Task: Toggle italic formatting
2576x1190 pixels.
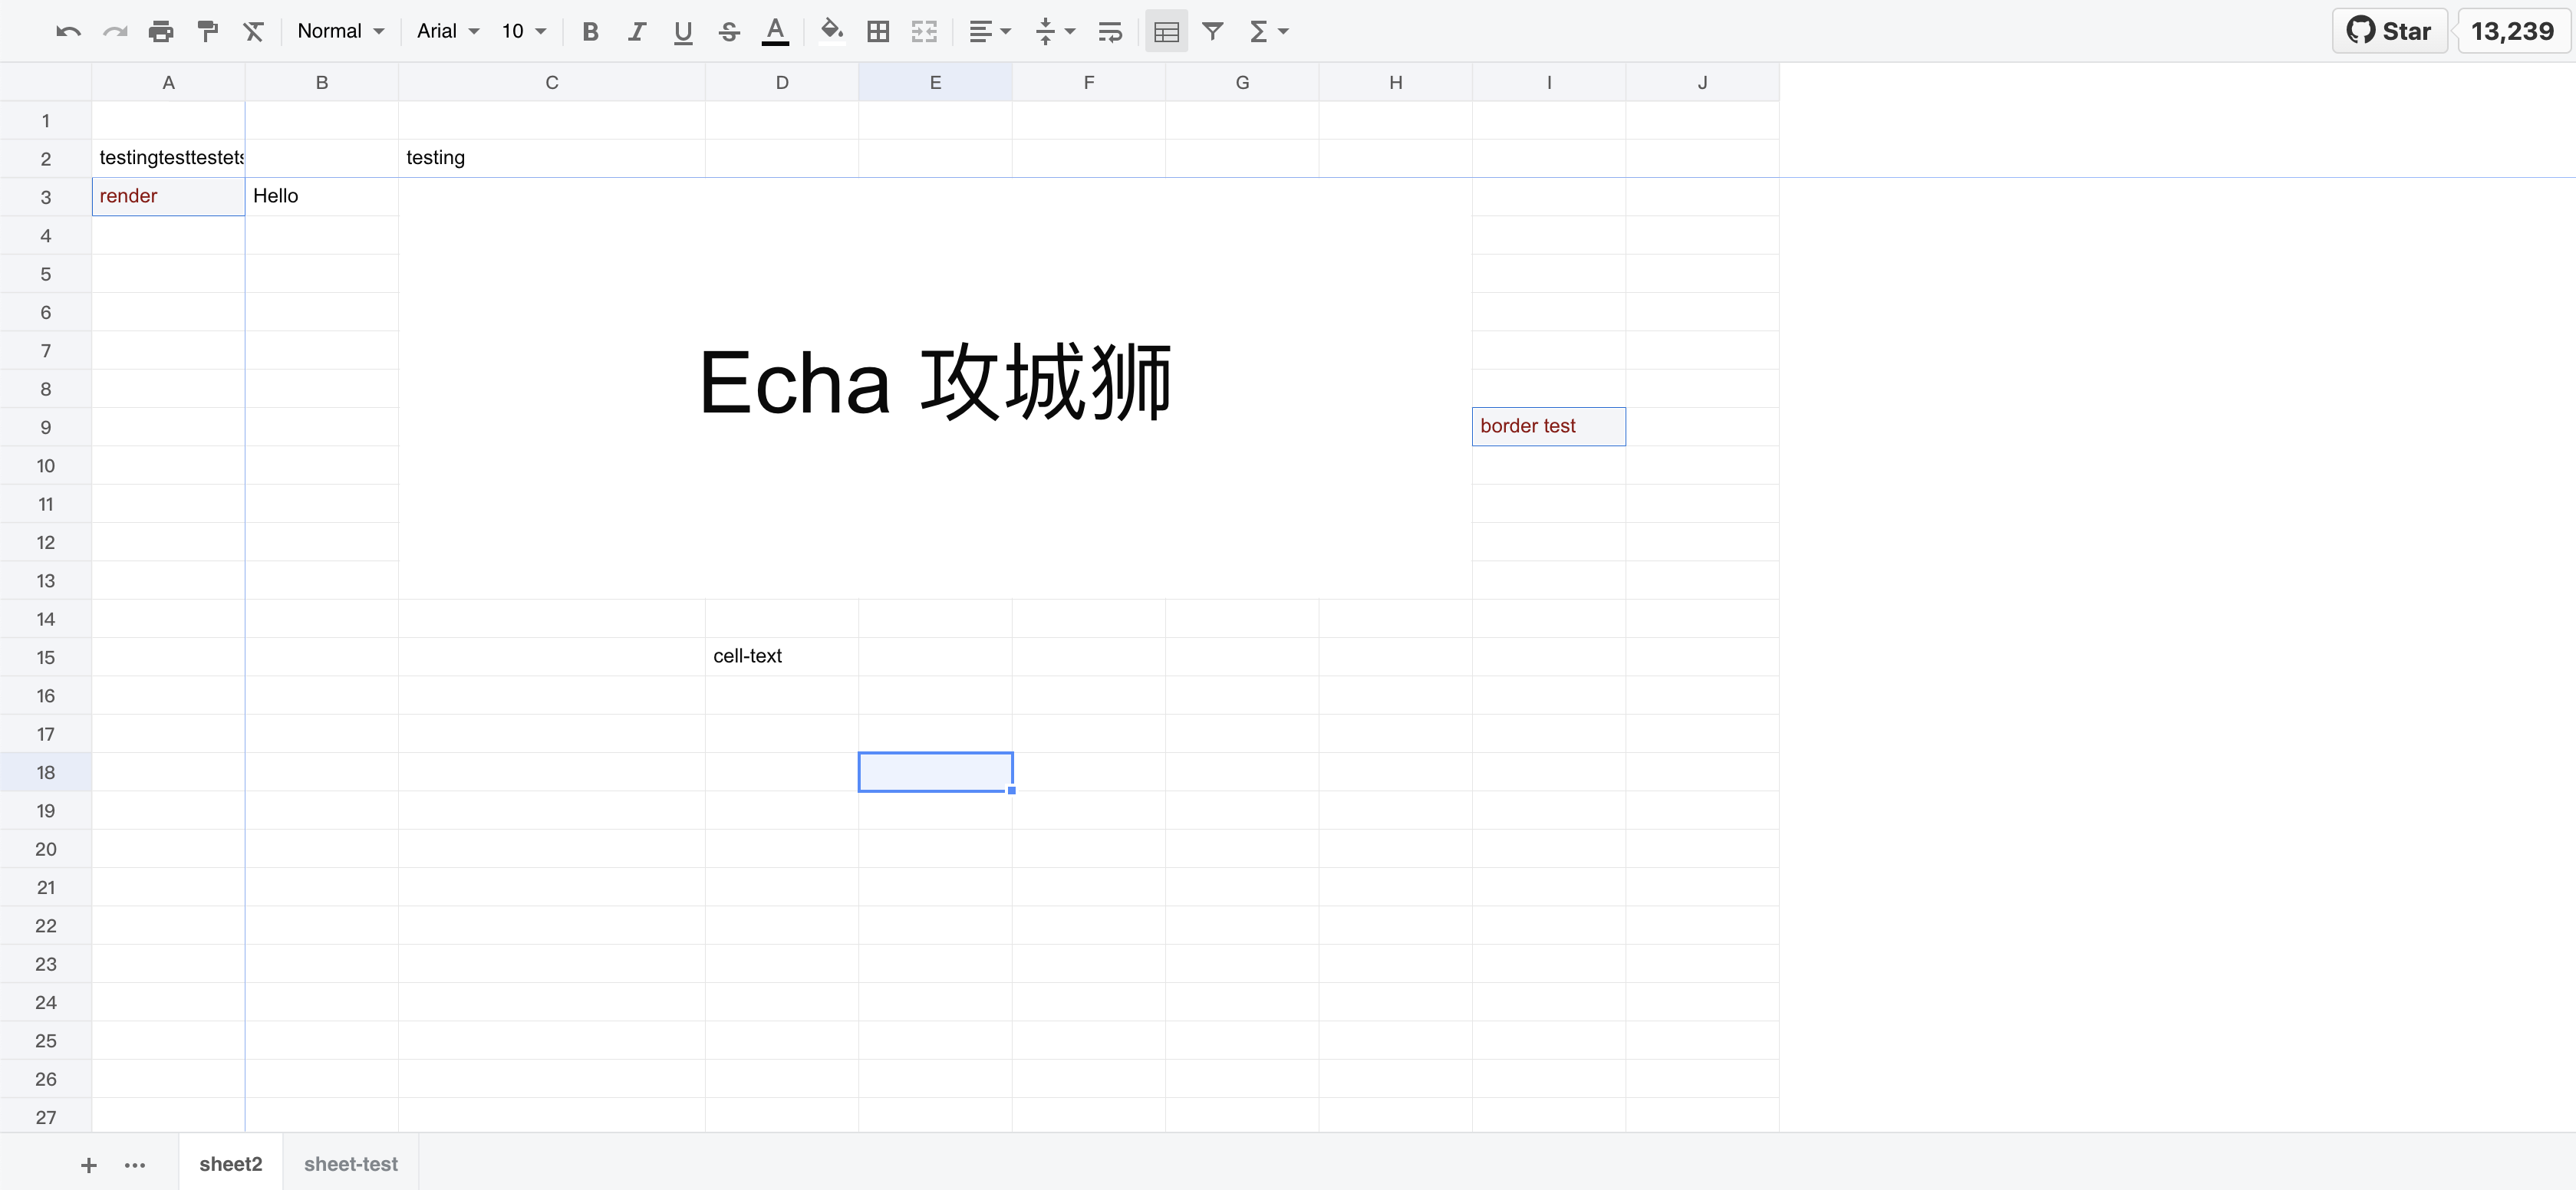Action: (637, 32)
